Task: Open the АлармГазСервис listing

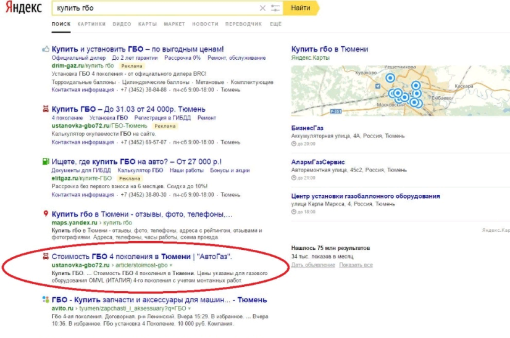Action: [318, 162]
